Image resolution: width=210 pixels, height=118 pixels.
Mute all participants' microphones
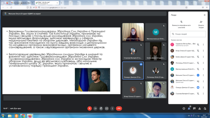click(x=181, y=24)
